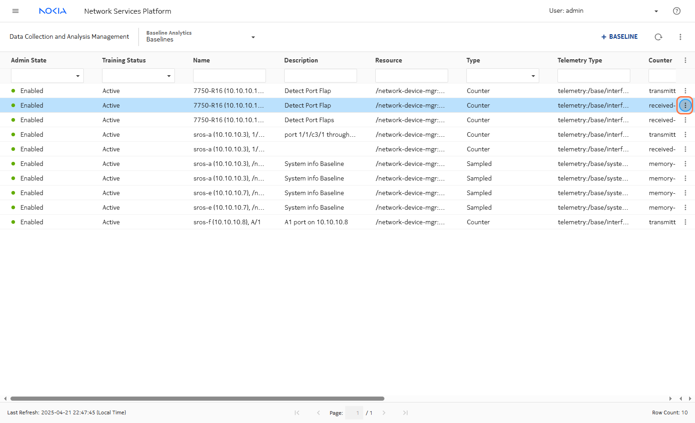Image resolution: width=695 pixels, height=423 pixels.
Task: Open the hamburger main menu
Action: point(15,11)
